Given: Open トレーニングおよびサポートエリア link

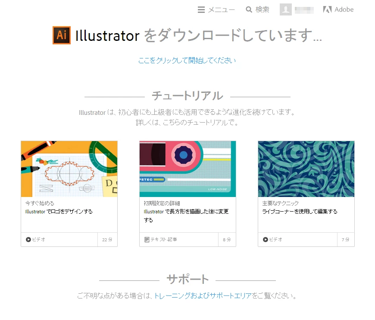Looking at the screenshot, I should 203,296.
